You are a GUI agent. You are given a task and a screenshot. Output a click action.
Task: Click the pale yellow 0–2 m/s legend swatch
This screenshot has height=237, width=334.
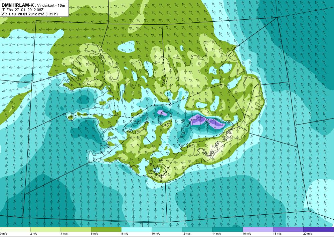coord(15,230)
